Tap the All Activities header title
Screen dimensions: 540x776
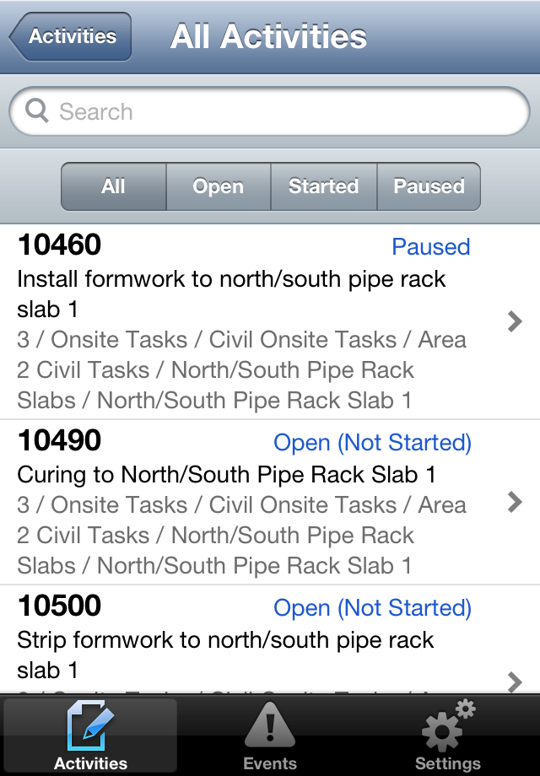268,37
